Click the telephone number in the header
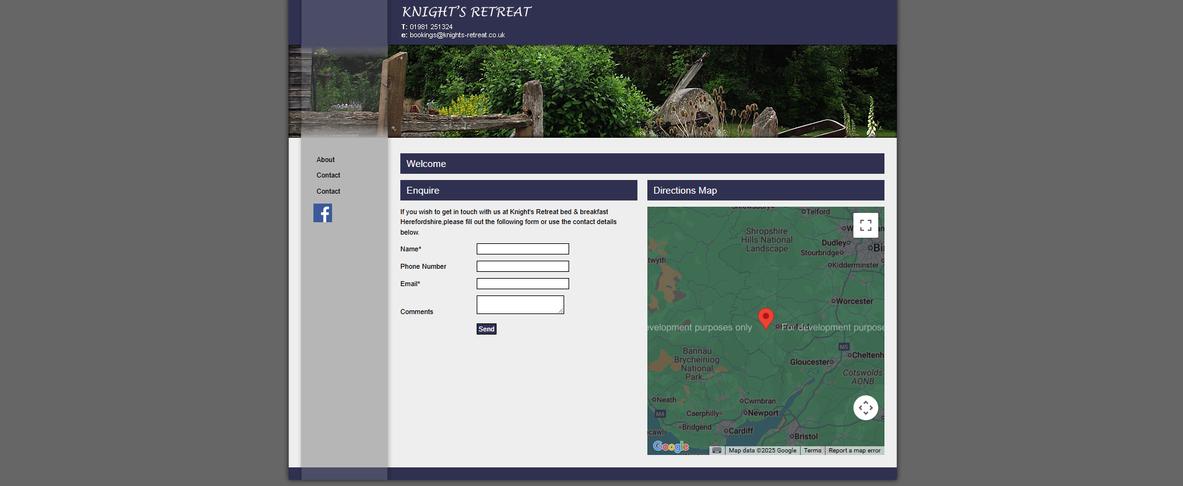The height and width of the screenshot is (486, 1183). pos(431,27)
